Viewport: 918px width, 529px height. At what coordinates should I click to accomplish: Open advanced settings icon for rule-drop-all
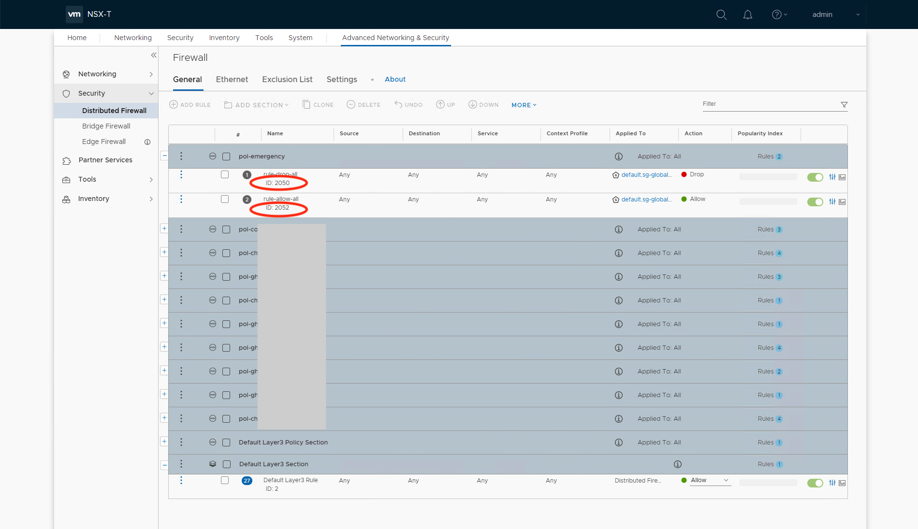tap(832, 177)
